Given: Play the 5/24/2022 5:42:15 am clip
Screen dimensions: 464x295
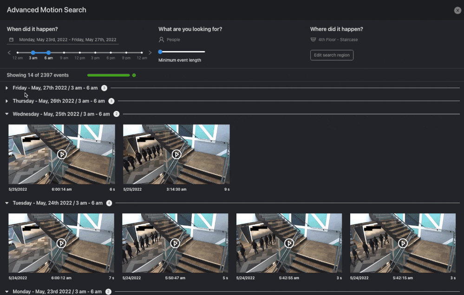Looking at the screenshot, I should (403, 243).
